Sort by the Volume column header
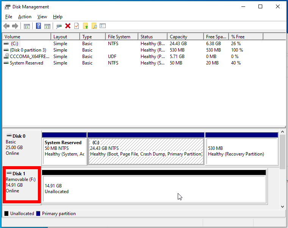Viewport: 288px width, 228px height. pyautogui.click(x=27, y=36)
